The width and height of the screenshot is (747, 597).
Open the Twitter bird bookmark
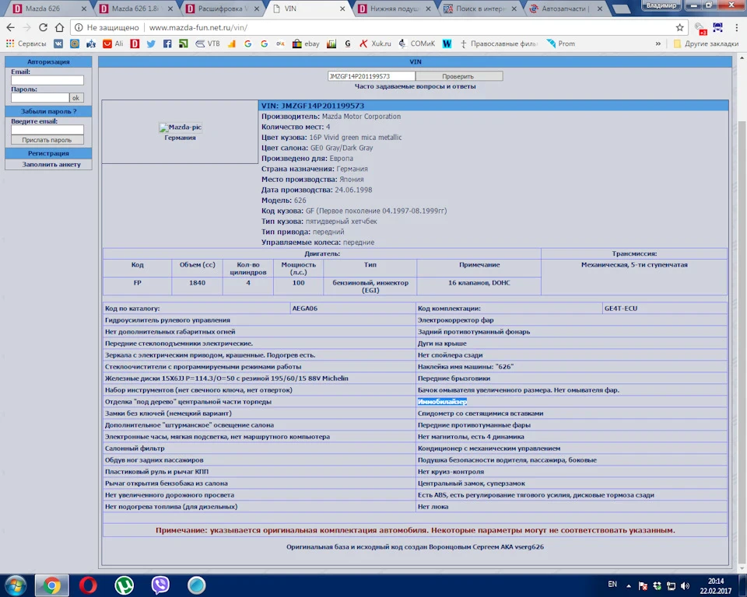[x=151, y=44]
